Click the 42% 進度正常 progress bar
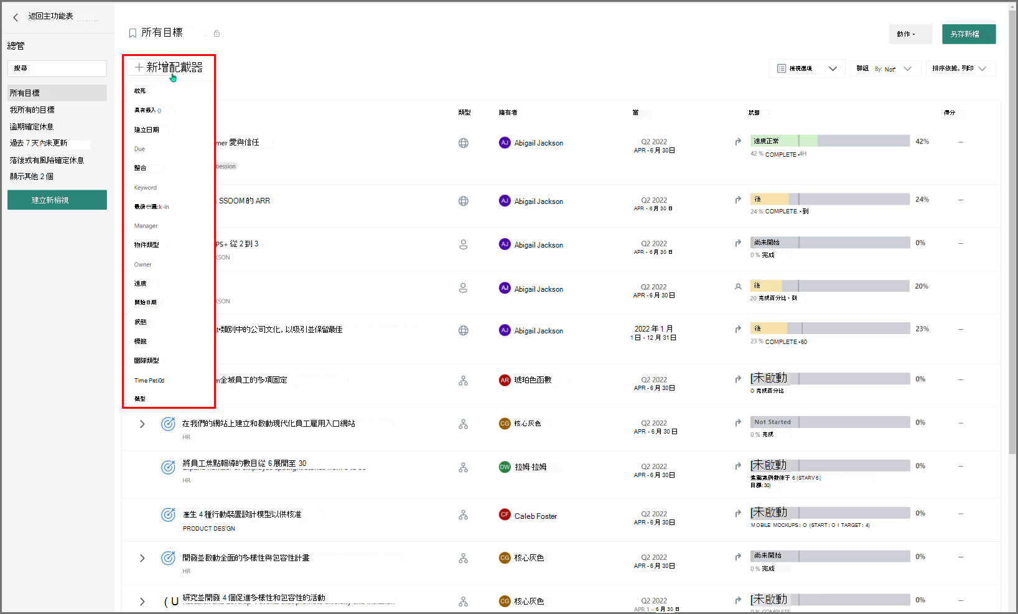The image size is (1018, 614). [x=830, y=141]
